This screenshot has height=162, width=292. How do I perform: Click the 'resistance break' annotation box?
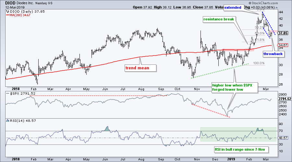(x=219, y=19)
